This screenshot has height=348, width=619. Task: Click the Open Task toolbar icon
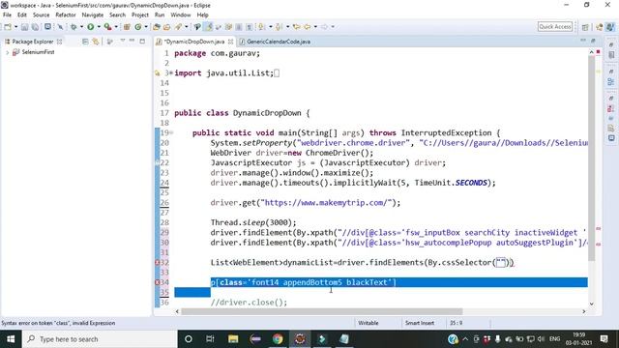pos(167,27)
